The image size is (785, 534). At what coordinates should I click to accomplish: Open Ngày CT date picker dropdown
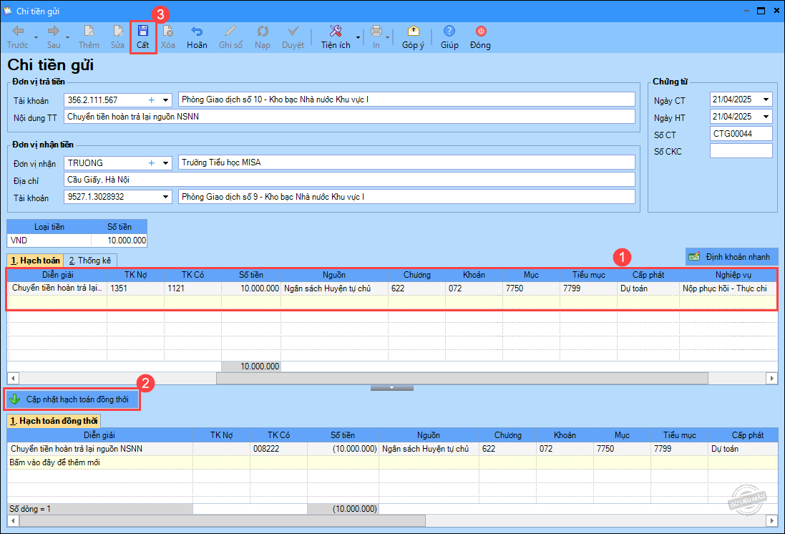766,99
